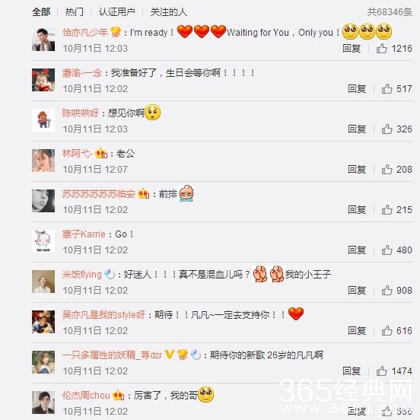Reply to 恰亦凡少年's comment
The image size is (420, 420).
(352, 49)
